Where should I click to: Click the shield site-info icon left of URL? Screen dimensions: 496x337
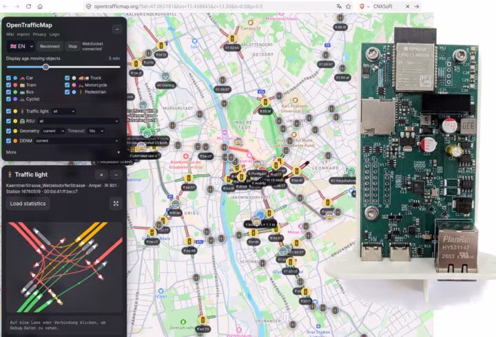[89, 6]
